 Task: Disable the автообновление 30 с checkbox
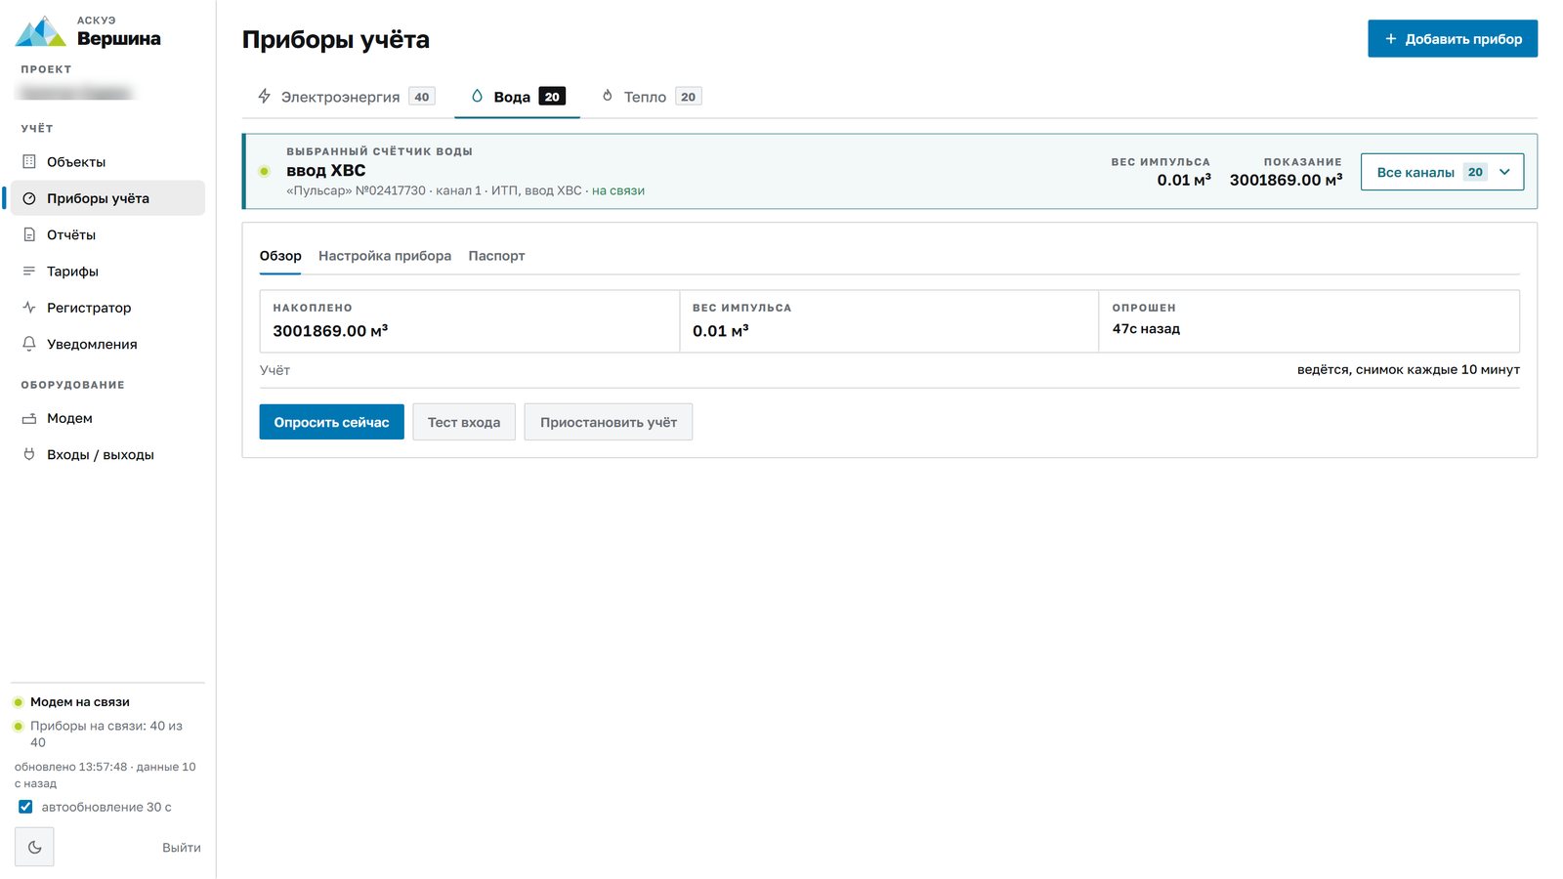25,807
